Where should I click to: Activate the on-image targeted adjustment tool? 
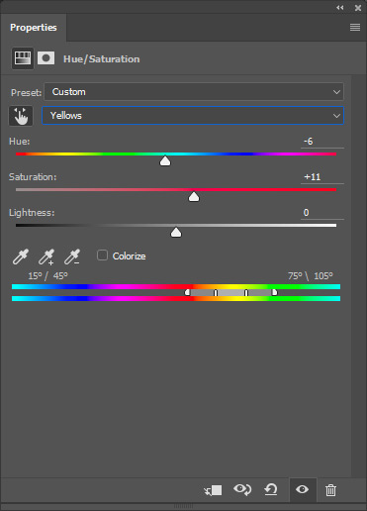click(x=21, y=116)
